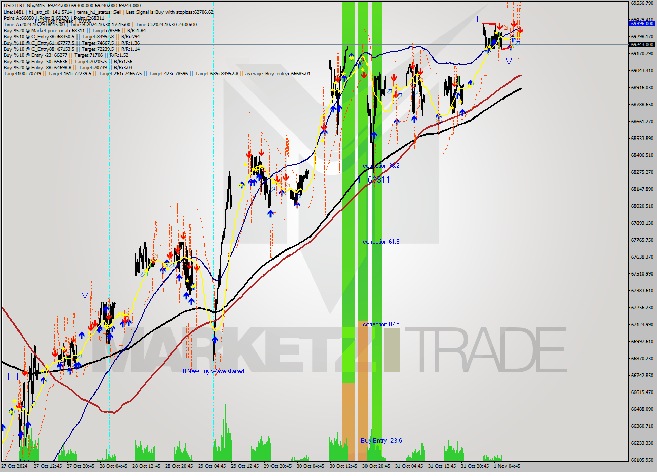Click the '31 Oct 12:45' time label
657x472 pixels.
[x=442, y=466]
